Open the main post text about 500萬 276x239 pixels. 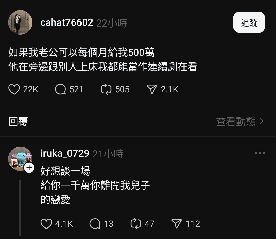(103, 60)
